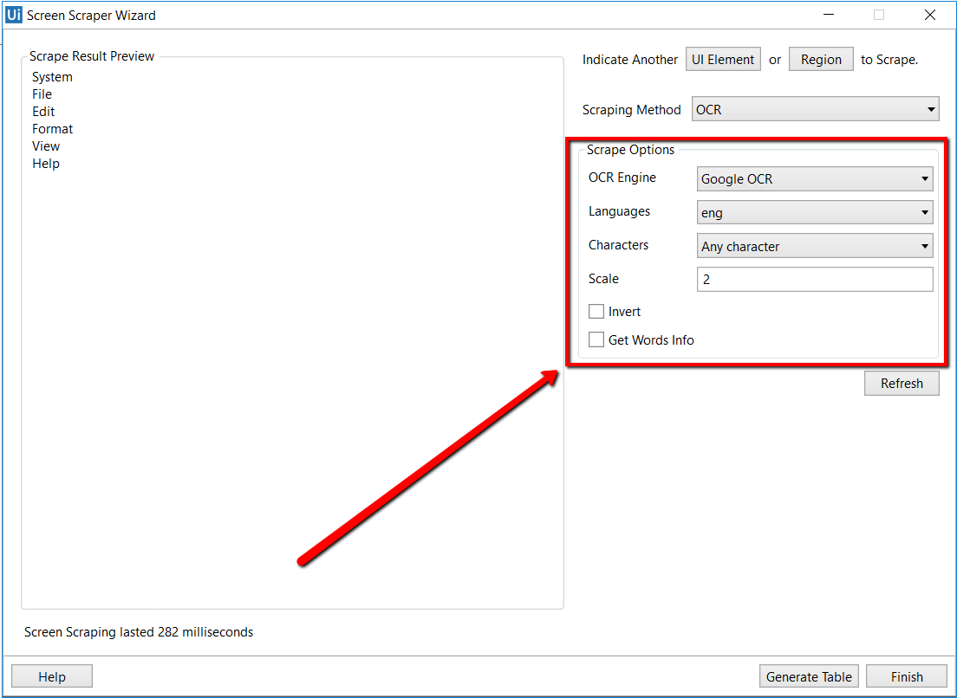Click the UiPath logo in the title bar
The image size is (957, 698).
tap(13, 15)
